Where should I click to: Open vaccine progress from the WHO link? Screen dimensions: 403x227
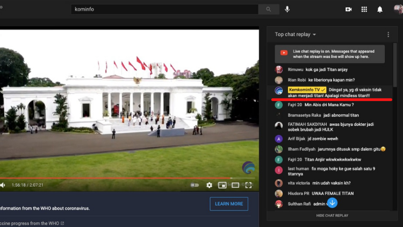32,223
